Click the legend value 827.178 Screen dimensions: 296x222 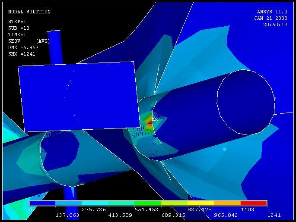[x=200, y=209]
